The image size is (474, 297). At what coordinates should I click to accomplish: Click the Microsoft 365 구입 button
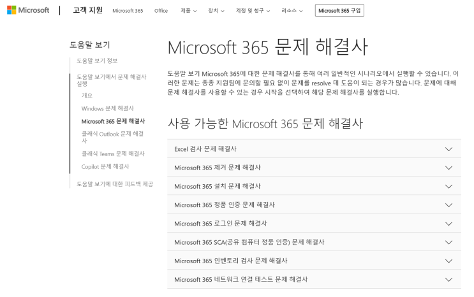coord(339,11)
